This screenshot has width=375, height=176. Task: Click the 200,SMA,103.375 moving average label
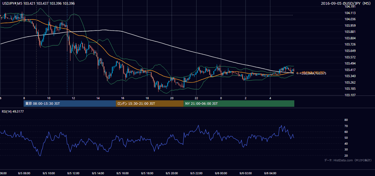tap(313, 73)
